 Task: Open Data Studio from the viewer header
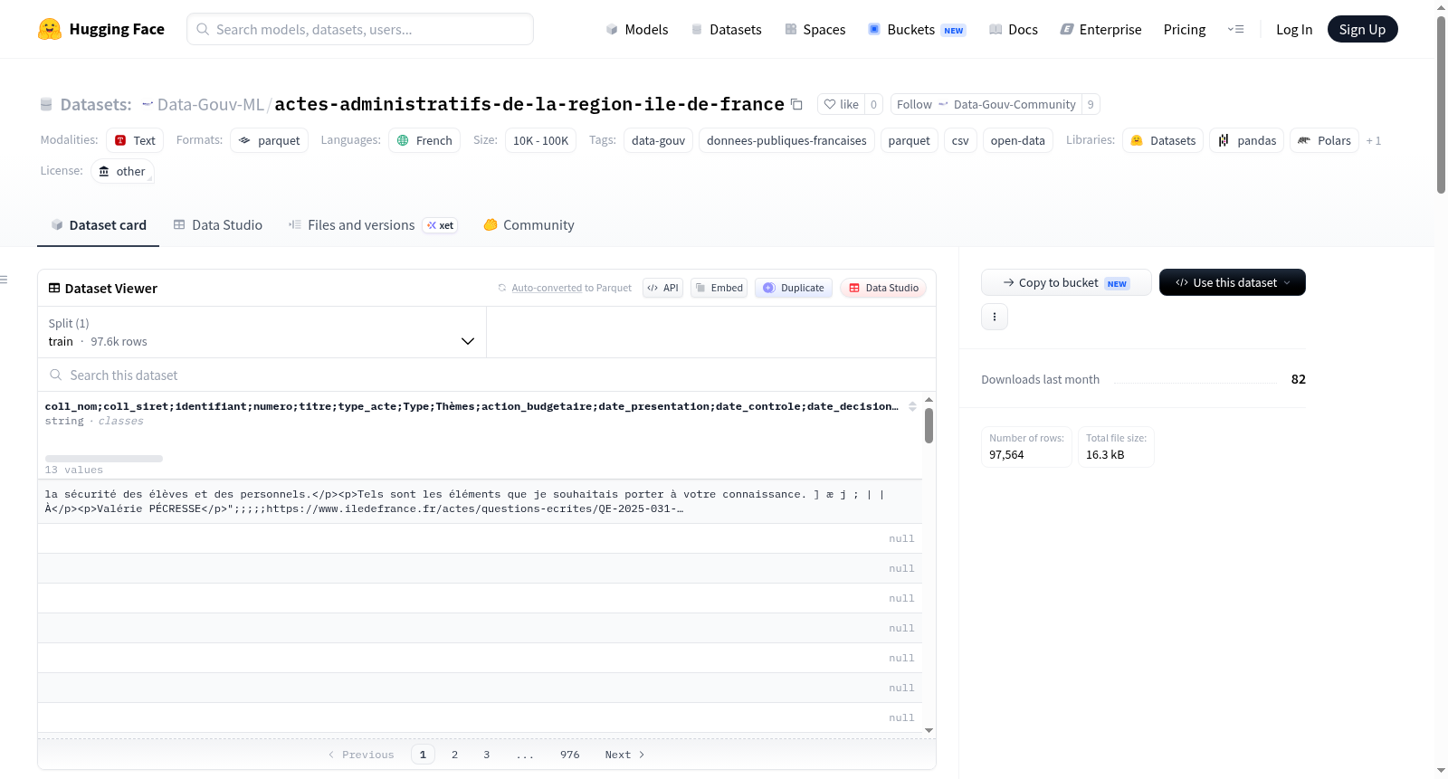click(x=883, y=288)
